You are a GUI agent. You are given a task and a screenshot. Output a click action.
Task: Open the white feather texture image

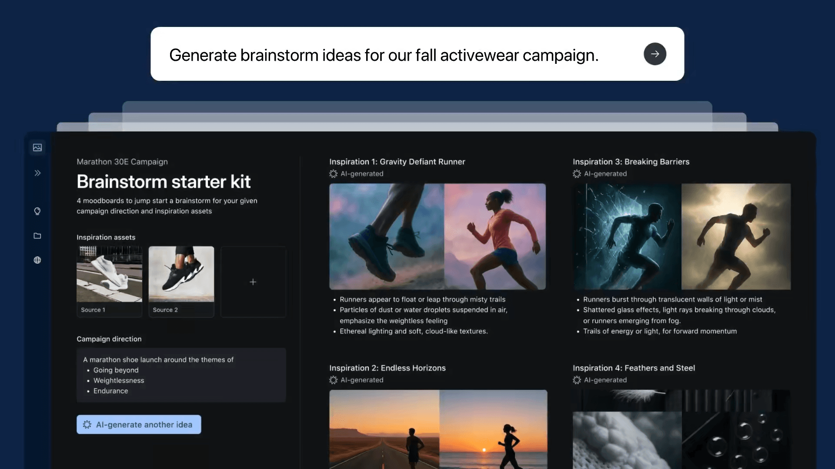coord(627,440)
